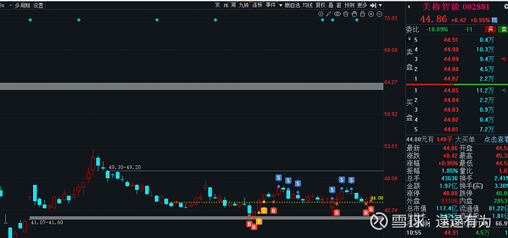508x238 pixels.
Task: Open the 复权 adjustment option
Action: (321, 5)
